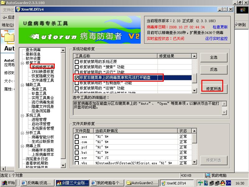Open 病毒样本提取 tree item
The image size is (249, 187).
tap(43, 150)
